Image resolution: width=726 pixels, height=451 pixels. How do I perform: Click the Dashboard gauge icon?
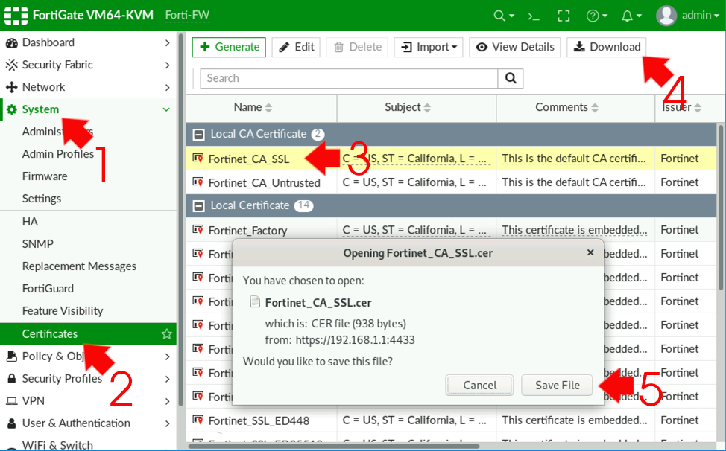pos(12,42)
